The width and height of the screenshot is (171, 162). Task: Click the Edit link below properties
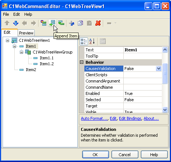113,118
